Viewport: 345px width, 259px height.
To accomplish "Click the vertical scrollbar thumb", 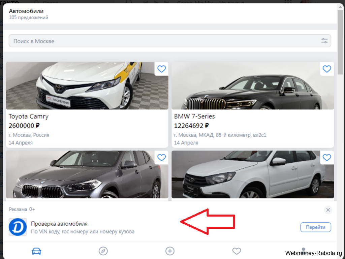I will (x=340, y=42).
